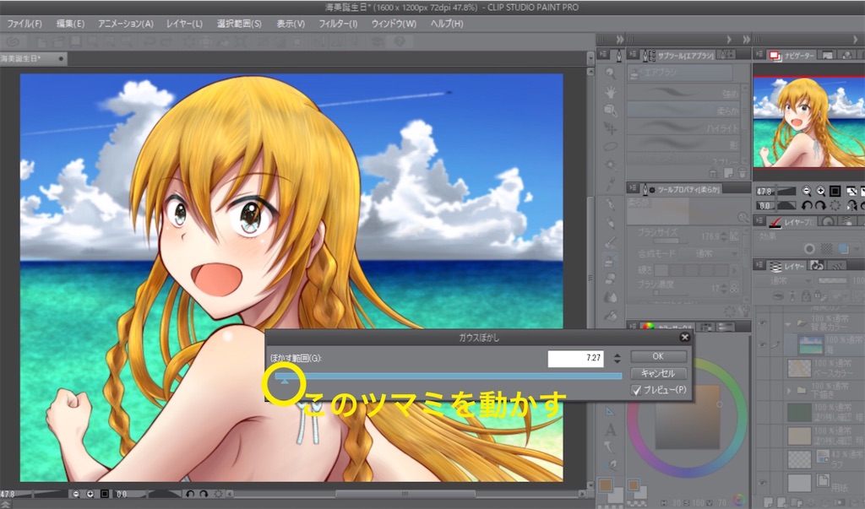Select the Auto select wand tool
The height and width of the screenshot is (509, 865).
pyautogui.click(x=610, y=165)
